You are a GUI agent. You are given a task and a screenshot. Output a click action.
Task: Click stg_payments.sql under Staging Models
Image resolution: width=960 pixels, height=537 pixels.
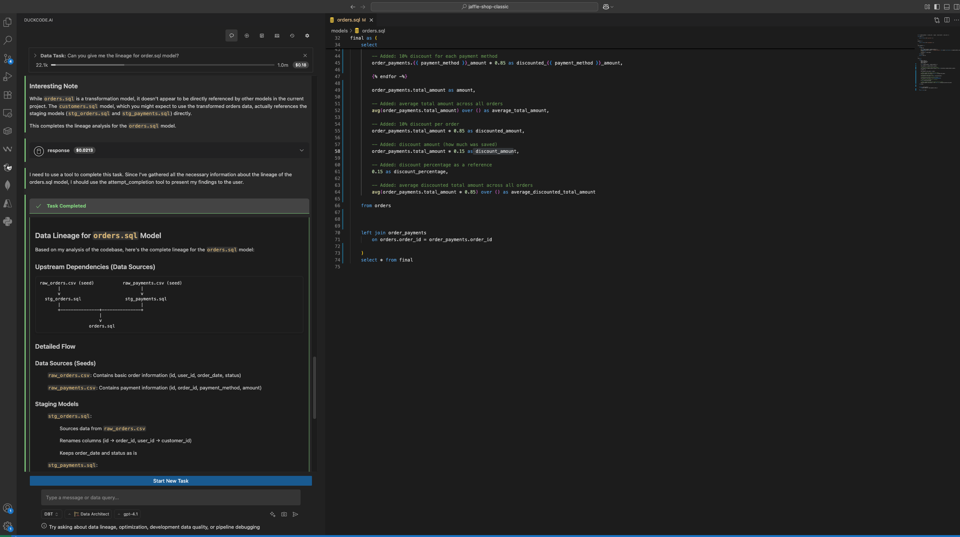click(72, 465)
